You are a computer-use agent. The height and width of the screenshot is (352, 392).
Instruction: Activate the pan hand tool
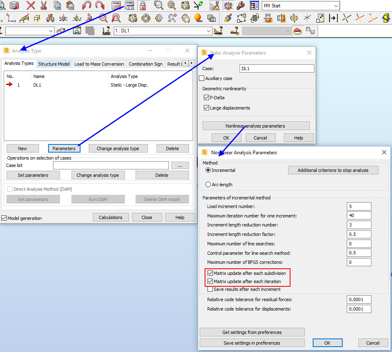point(185,18)
